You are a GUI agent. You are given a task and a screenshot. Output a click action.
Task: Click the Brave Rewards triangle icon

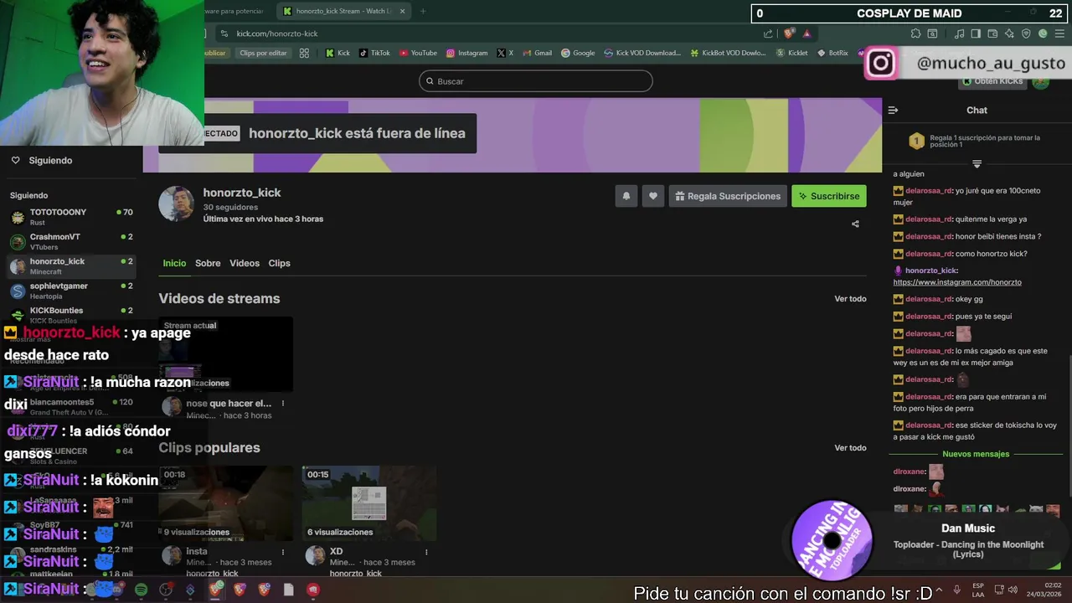tap(807, 33)
